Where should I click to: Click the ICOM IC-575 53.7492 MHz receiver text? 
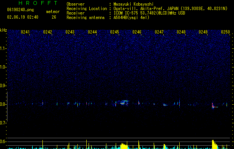150,13
